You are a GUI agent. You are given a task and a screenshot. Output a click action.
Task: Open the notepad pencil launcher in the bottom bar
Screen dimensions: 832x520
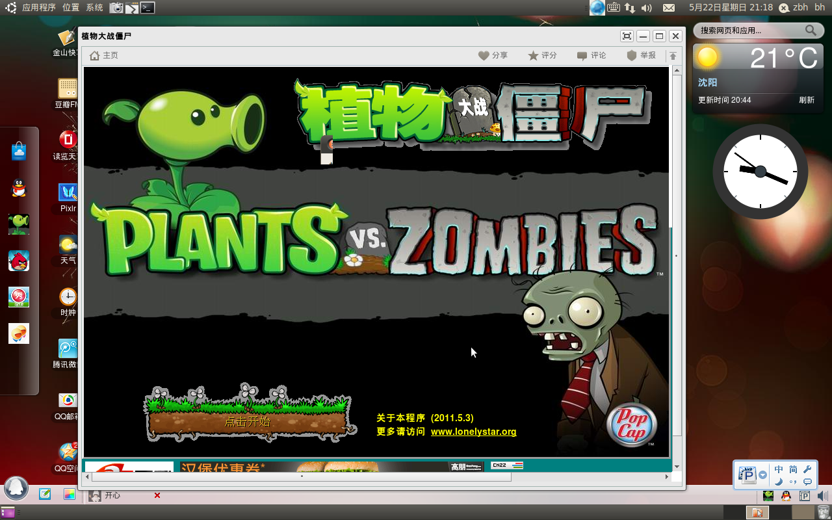pyautogui.click(x=45, y=495)
